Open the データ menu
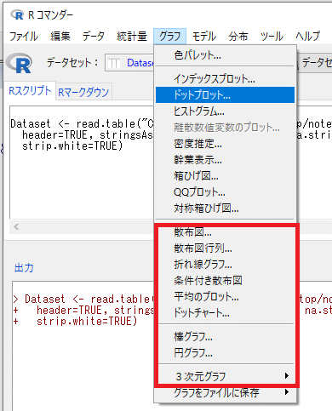The width and height of the screenshot is (332, 411). [94, 37]
